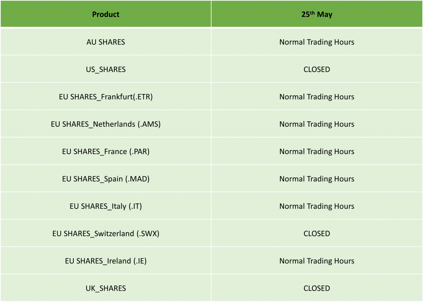Select the UK_SHARES product cell
Viewport: 424px width, 302px height.
(106, 288)
